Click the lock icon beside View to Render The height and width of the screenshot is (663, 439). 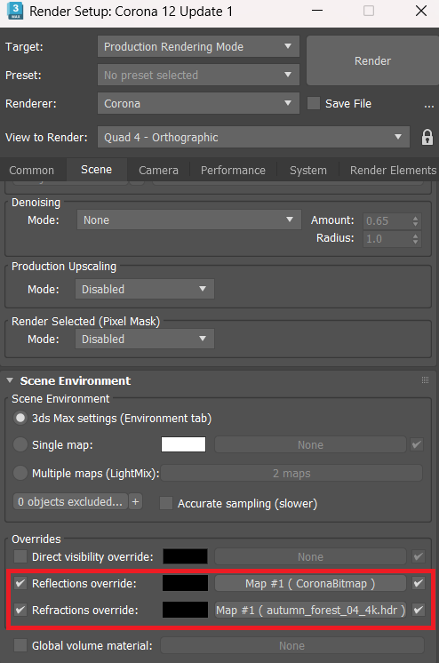pos(427,138)
